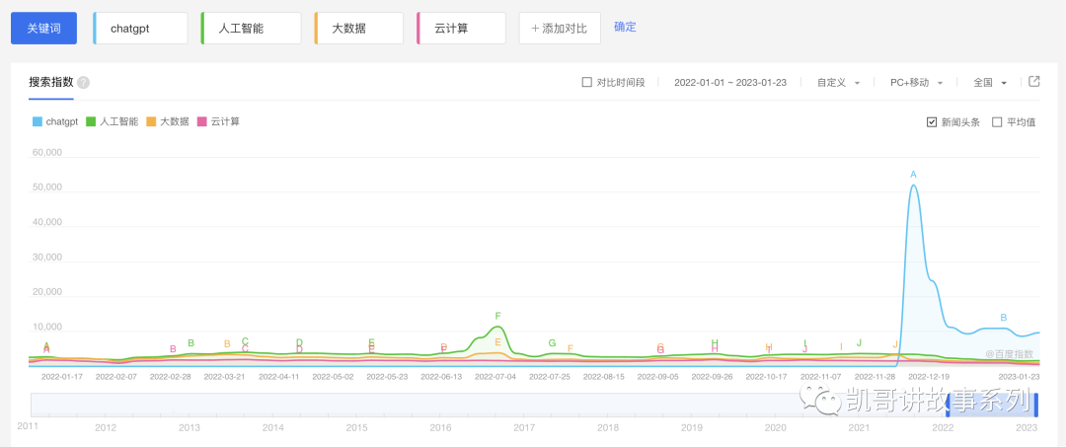Viewport: 1066px width, 447px height.
Task: Click the 2016 year label under the timeline
Action: tap(440, 427)
